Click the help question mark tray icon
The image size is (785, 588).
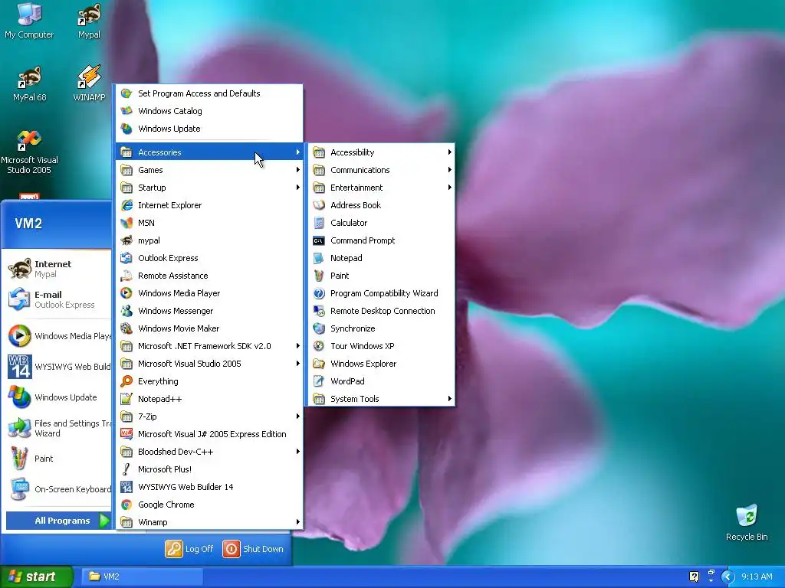[694, 577]
